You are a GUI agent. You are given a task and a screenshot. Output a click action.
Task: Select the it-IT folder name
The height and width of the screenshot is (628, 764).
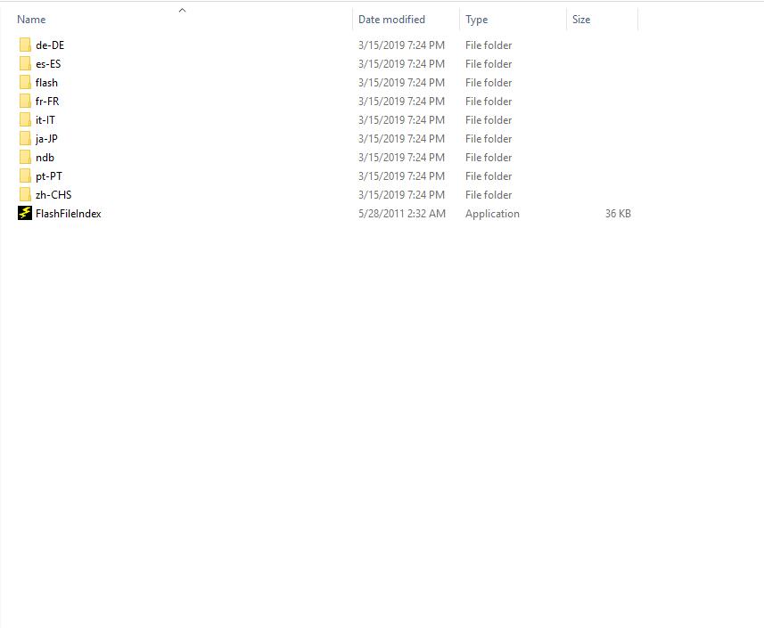click(45, 120)
